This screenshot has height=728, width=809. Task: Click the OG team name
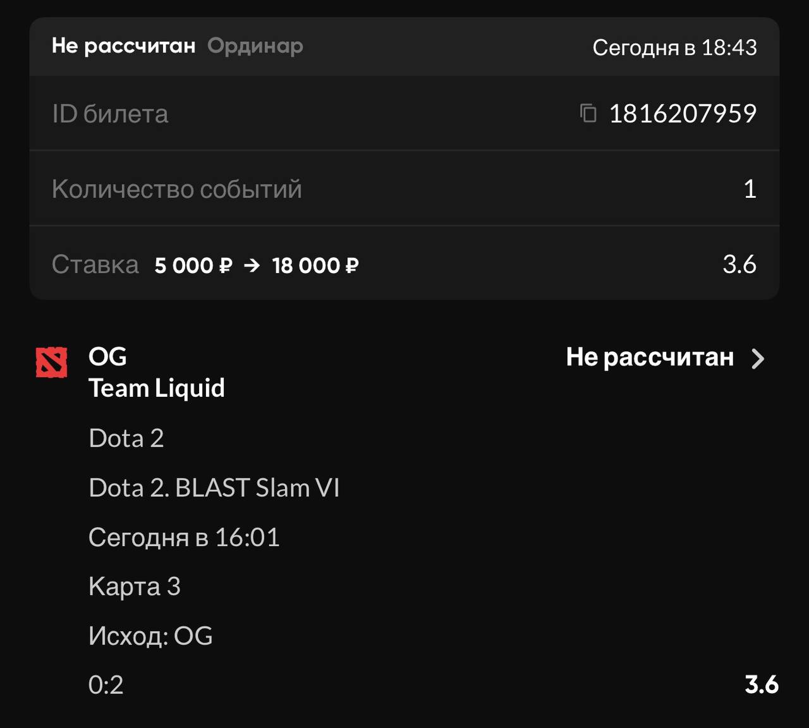click(x=107, y=357)
